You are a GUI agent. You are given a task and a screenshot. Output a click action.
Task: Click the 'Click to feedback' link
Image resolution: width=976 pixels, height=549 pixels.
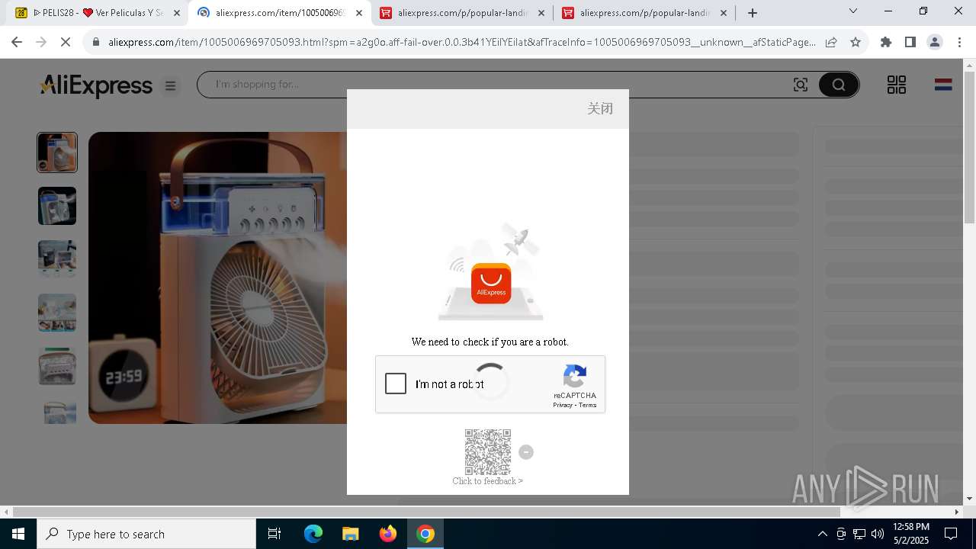pos(487,481)
